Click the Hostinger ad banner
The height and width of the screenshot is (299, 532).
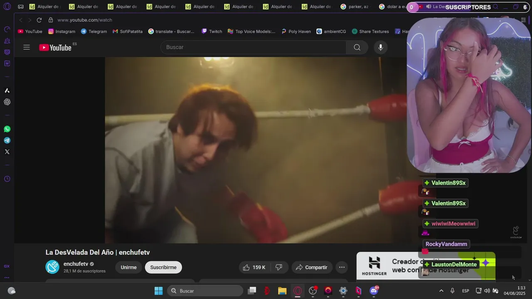(x=426, y=266)
